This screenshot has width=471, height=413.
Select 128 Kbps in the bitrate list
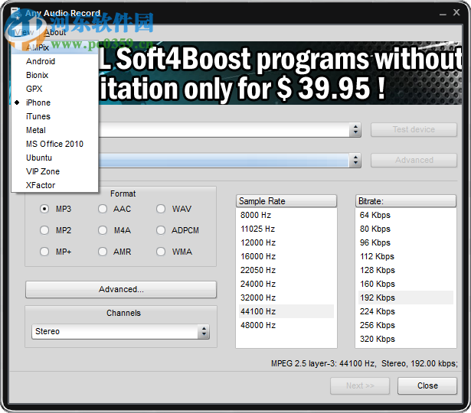pyautogui.click(x=377, y=270)
